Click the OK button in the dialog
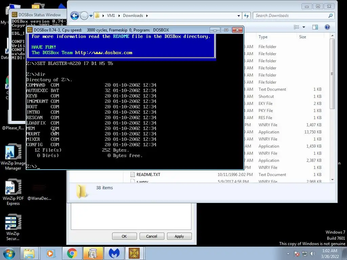 pyautogui.click(x=124, y=236)
